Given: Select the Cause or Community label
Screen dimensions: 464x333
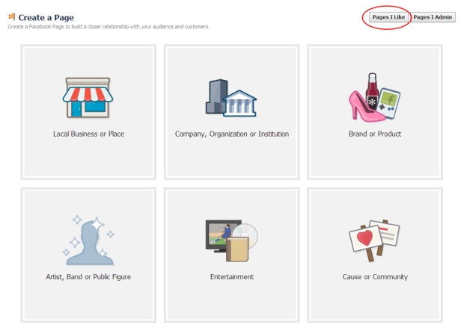Looking at the screenshot, I should [375, 277].
